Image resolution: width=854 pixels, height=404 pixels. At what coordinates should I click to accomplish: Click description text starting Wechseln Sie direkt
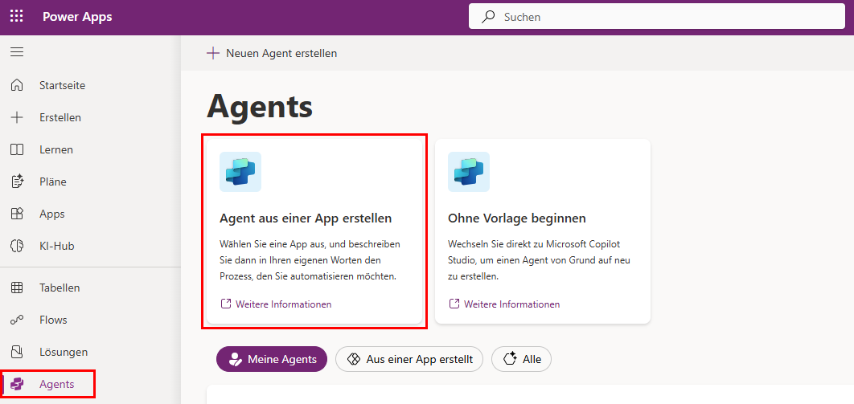pos(540,260)
